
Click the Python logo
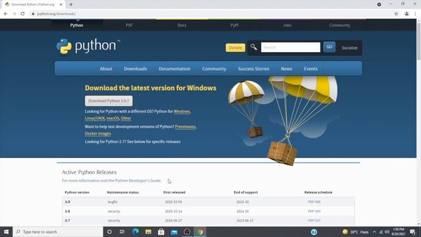pyautogui.click(x=88, y=46)
